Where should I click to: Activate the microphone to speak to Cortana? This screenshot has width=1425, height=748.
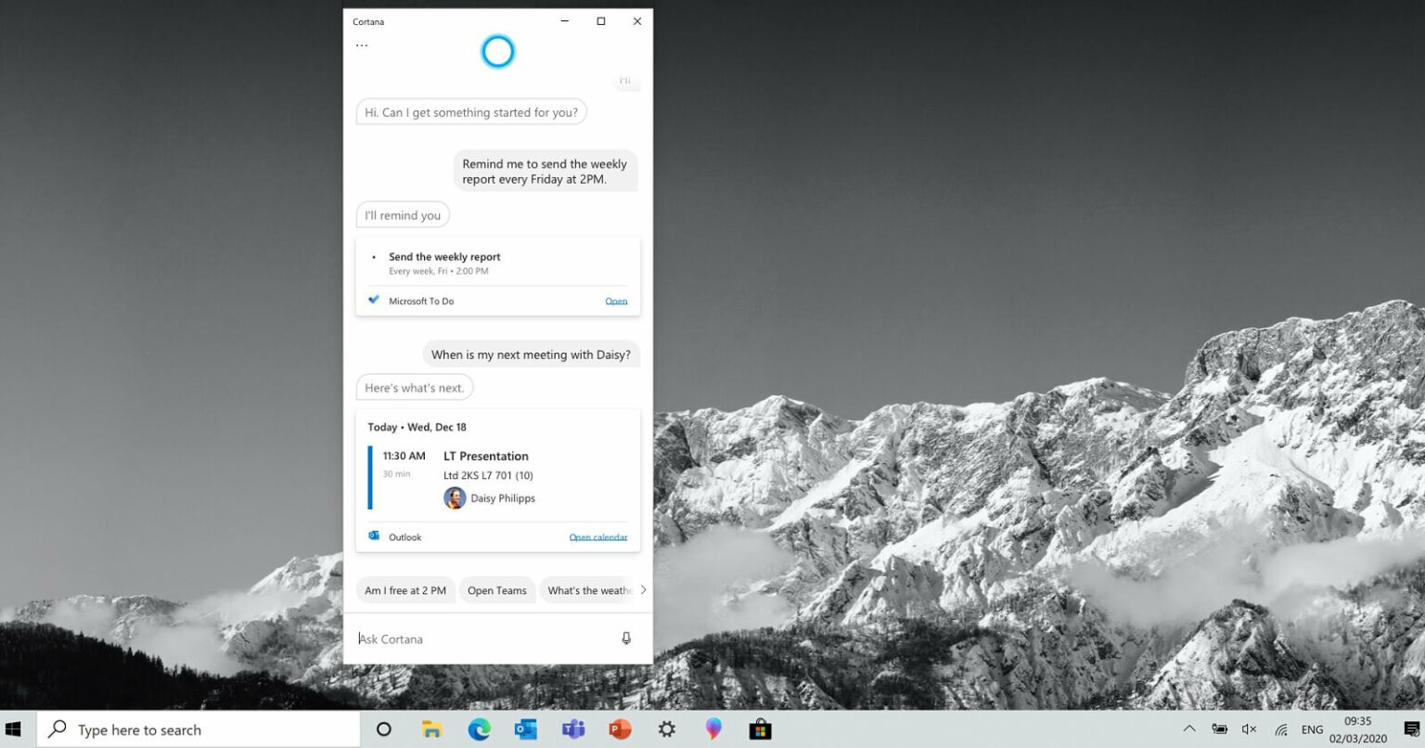[x=627, y=638]
